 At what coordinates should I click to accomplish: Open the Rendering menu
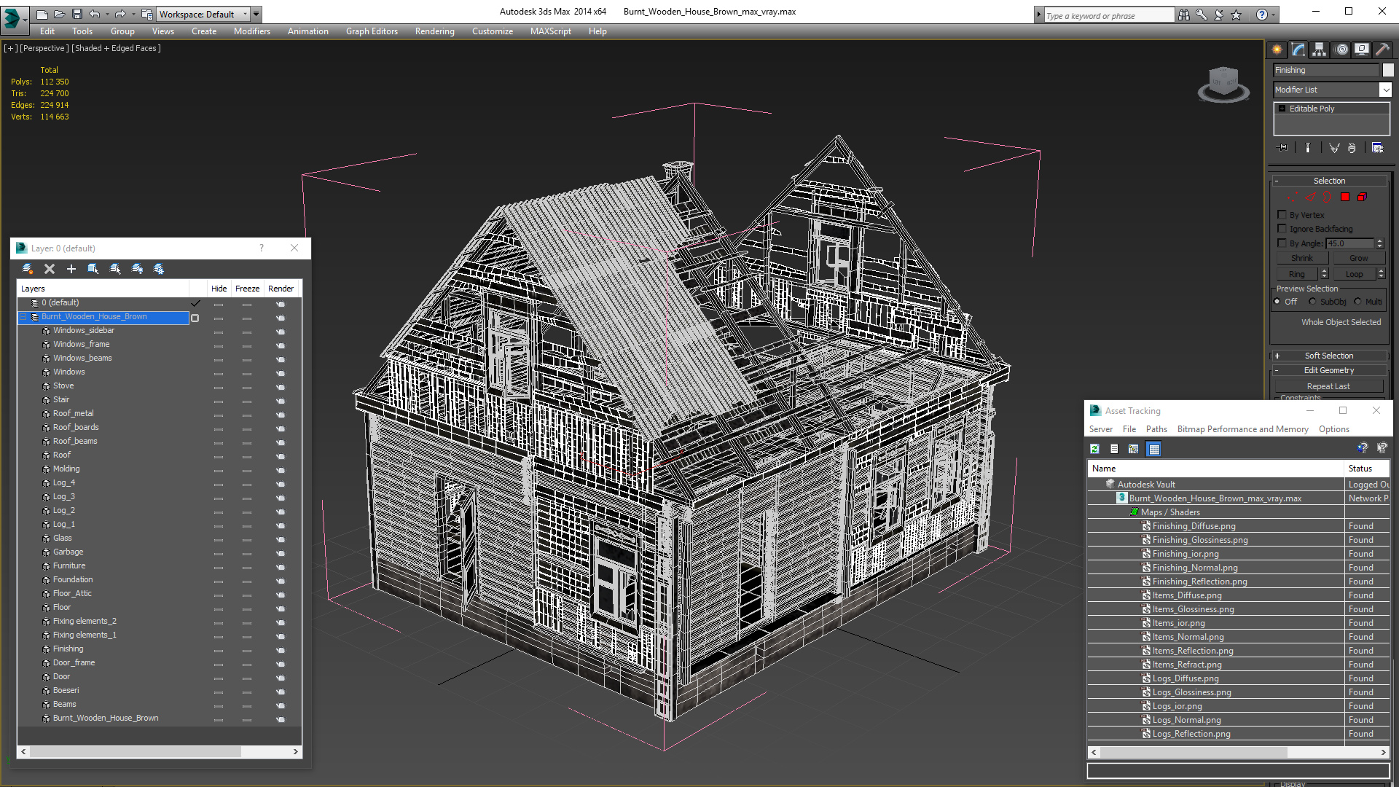(434, 31)
